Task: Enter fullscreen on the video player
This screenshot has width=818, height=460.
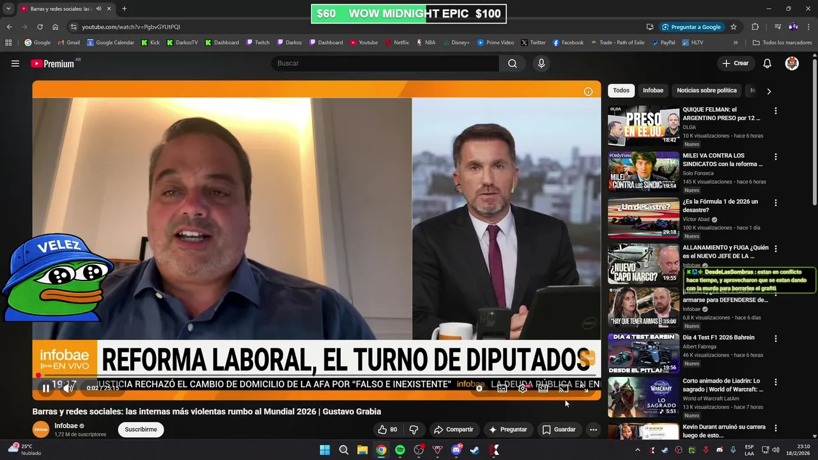Action: pos(584,388)
